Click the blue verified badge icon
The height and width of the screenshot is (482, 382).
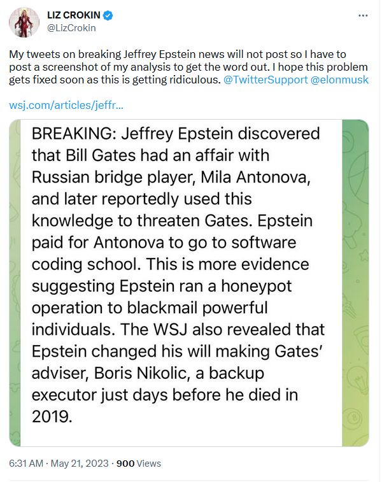pyautogui.click(x=108, y=15)
